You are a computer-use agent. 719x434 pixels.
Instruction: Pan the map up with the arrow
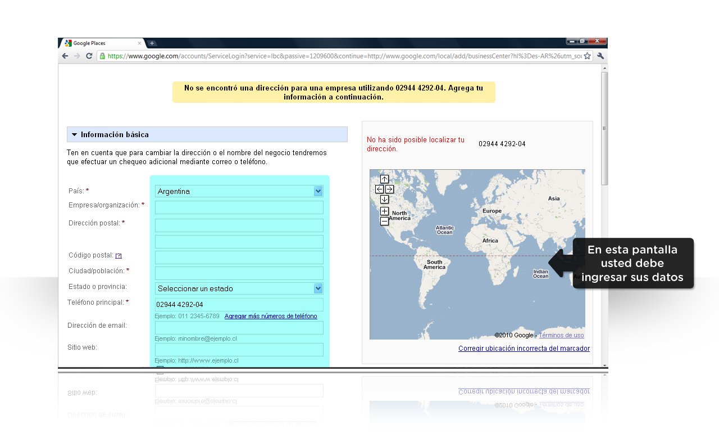point(384,179)
